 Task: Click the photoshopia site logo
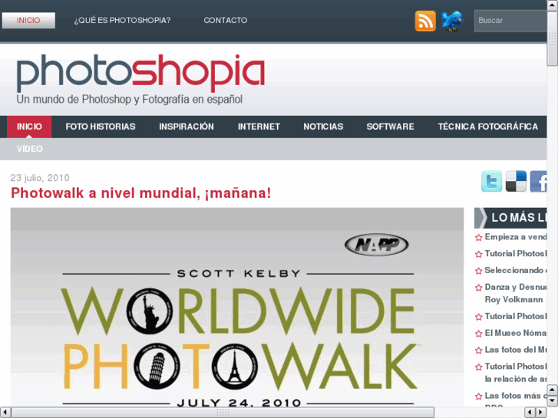pos(140,73)
